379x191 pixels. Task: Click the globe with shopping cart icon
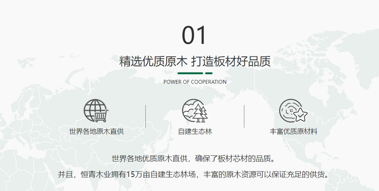tap(96, 111)
